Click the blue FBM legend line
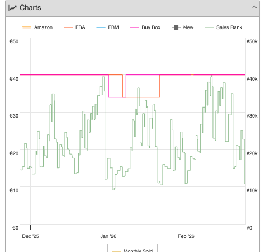 pos(101,27)
